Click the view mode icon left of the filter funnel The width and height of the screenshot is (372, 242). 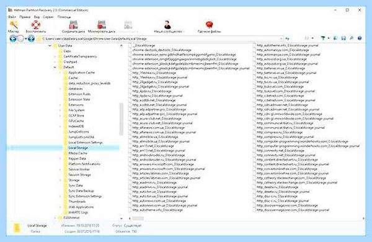click(307, 38)
